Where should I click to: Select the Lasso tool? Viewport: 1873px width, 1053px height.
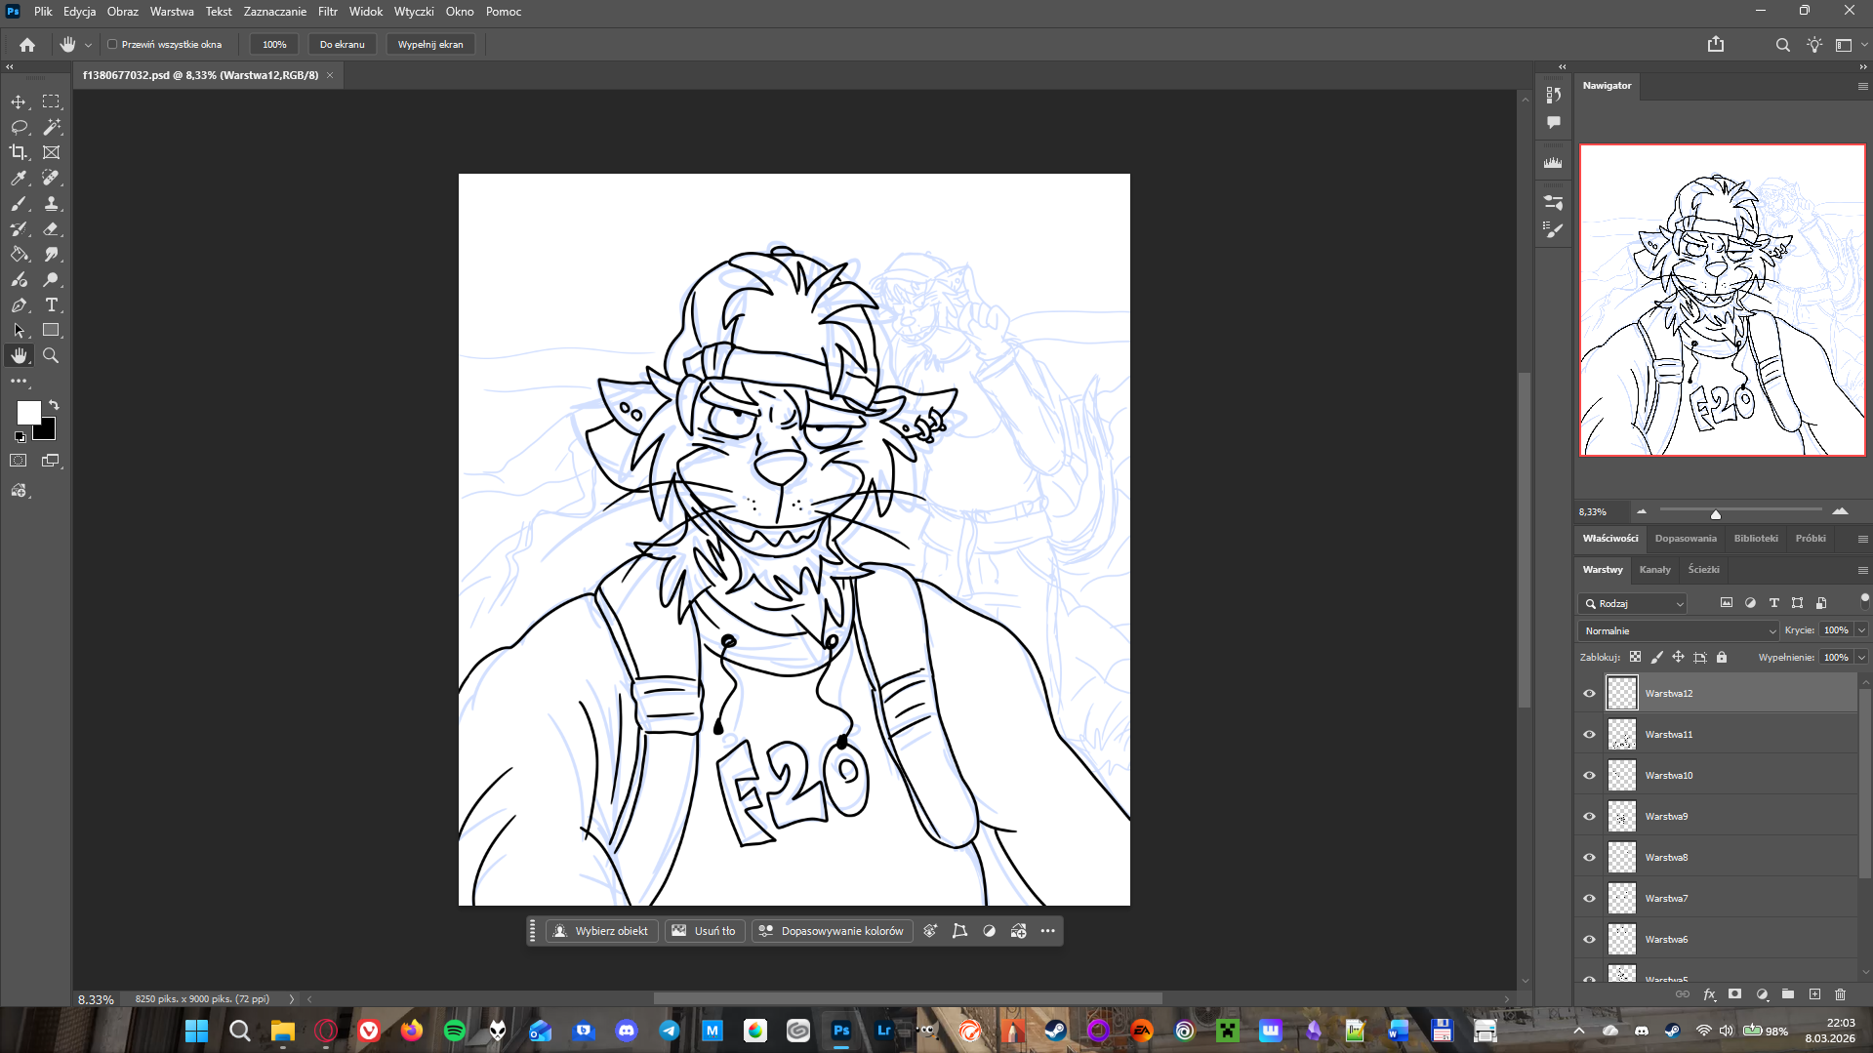click(19, 127)
